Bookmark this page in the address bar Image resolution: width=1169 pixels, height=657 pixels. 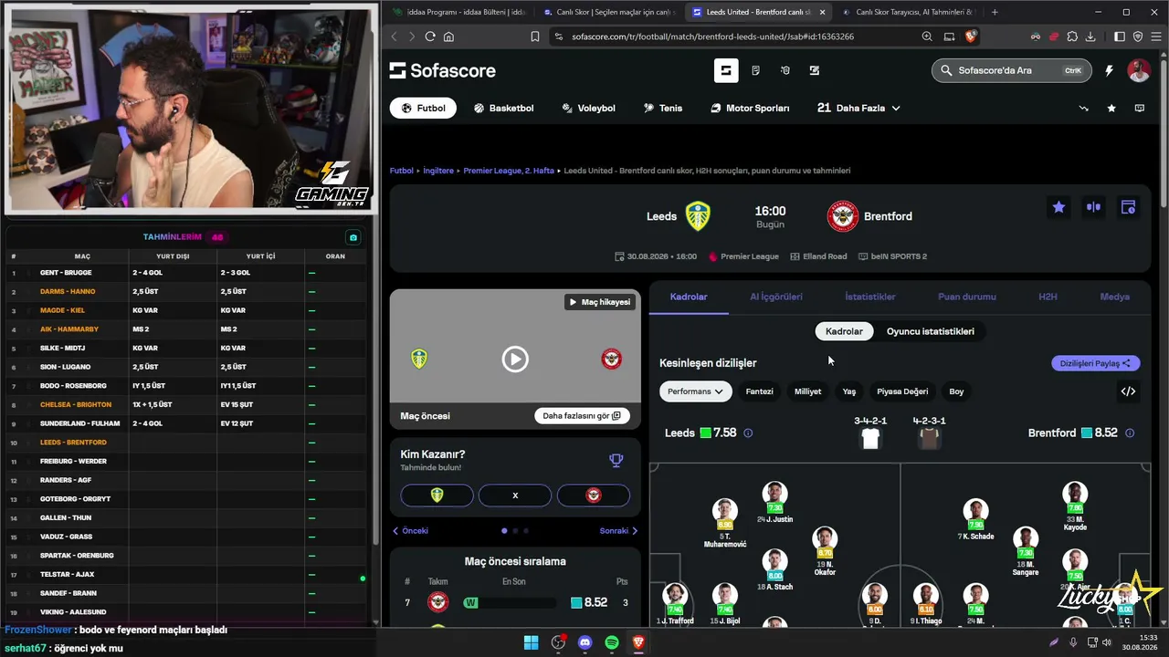tap(535, 36)
